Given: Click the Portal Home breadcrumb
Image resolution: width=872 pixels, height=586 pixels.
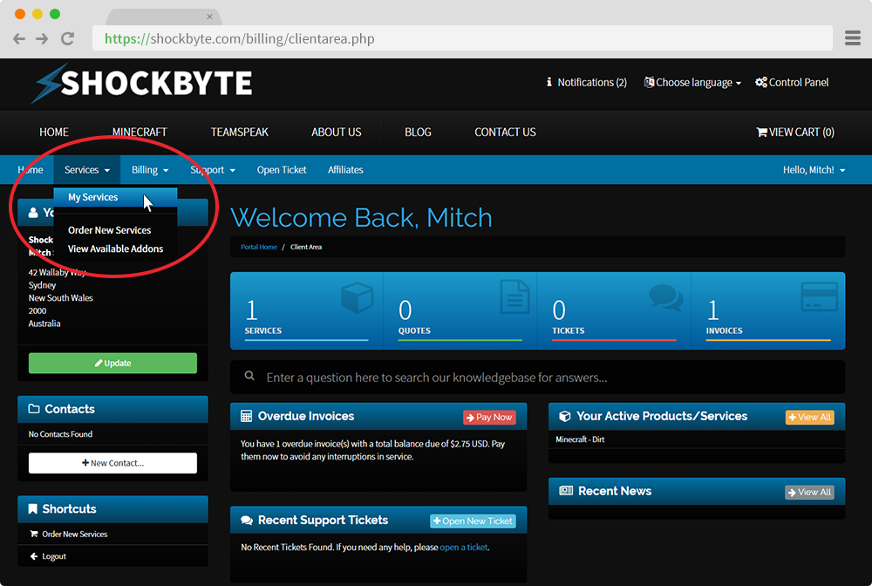Looking at the screenshot, I should point(259,247).
